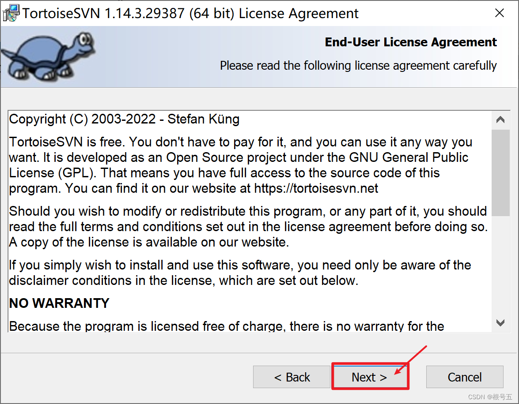Click the TortoiseSVN turtle logo

pyautogui.click(x=48, y=56)
